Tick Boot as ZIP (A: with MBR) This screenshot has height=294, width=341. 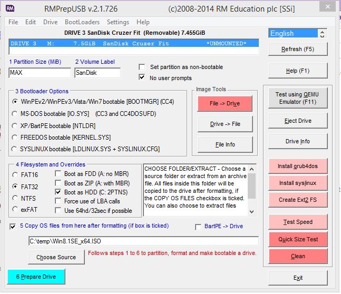(58, 183)
